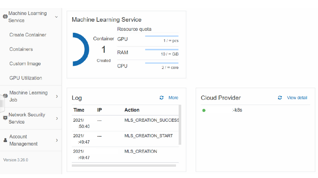This screenshot has height=178, width=318.
Task: Click the More link in Log panel
Action: tap(173, 98)
